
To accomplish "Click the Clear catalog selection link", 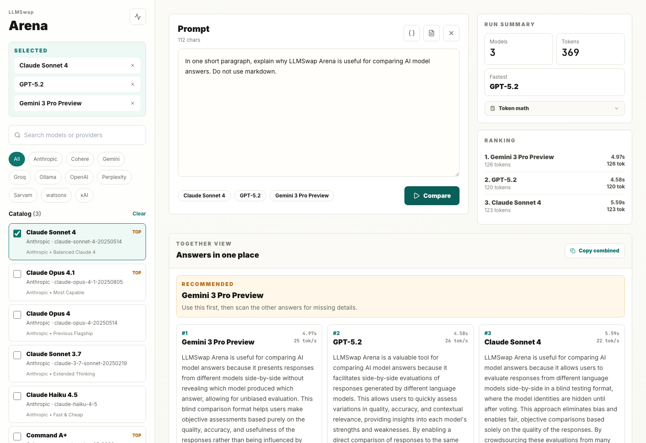I will coord(139,214).
